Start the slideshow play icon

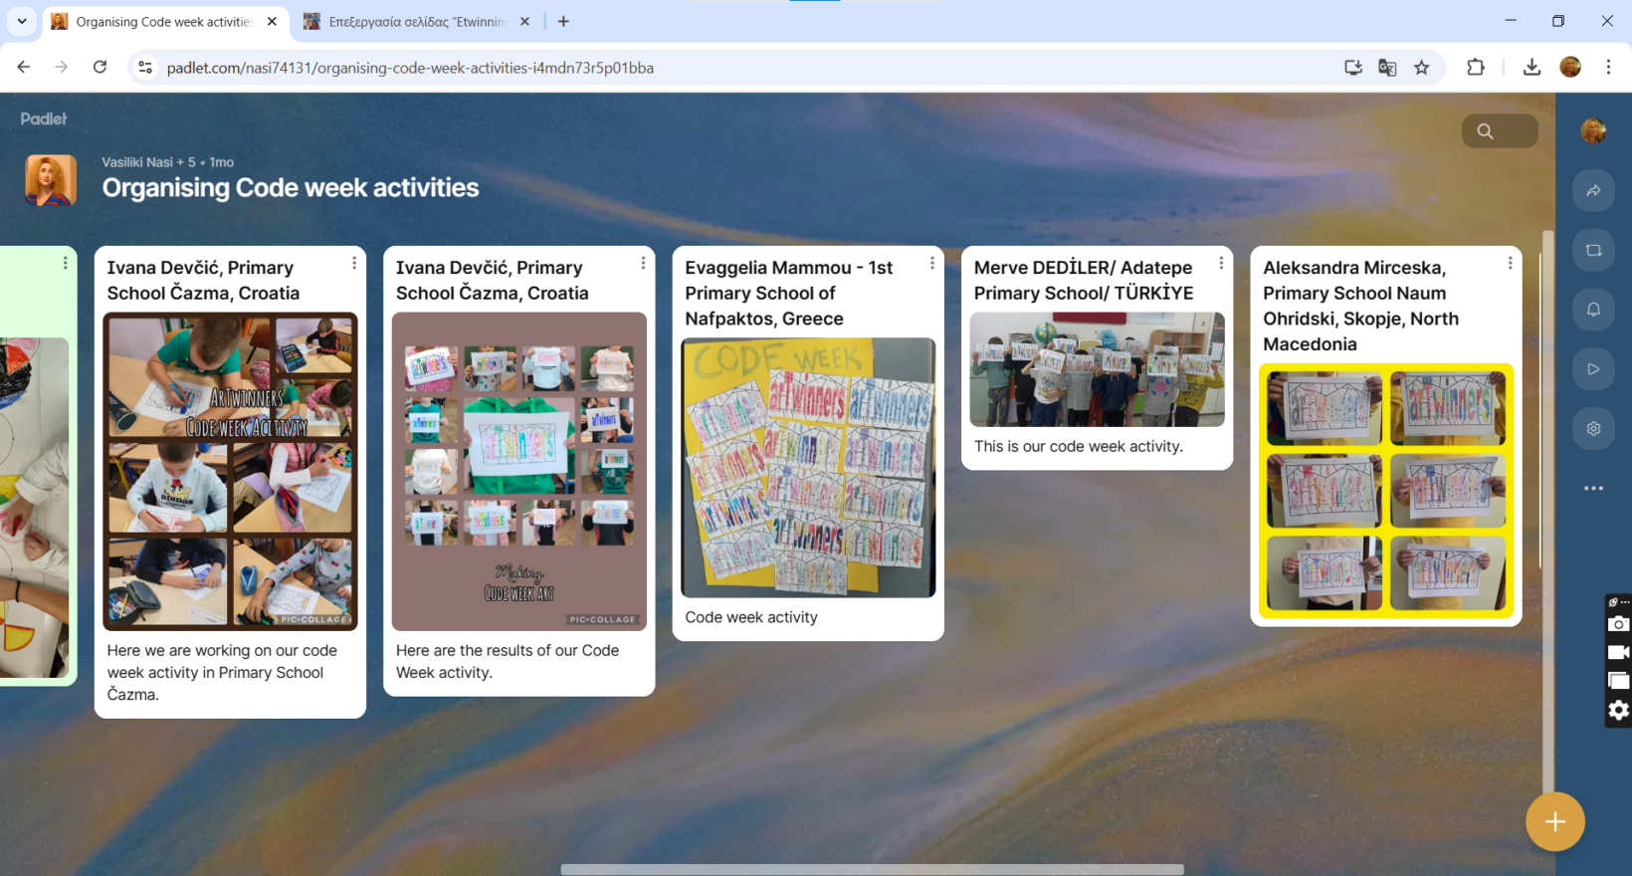(1593, 369)
